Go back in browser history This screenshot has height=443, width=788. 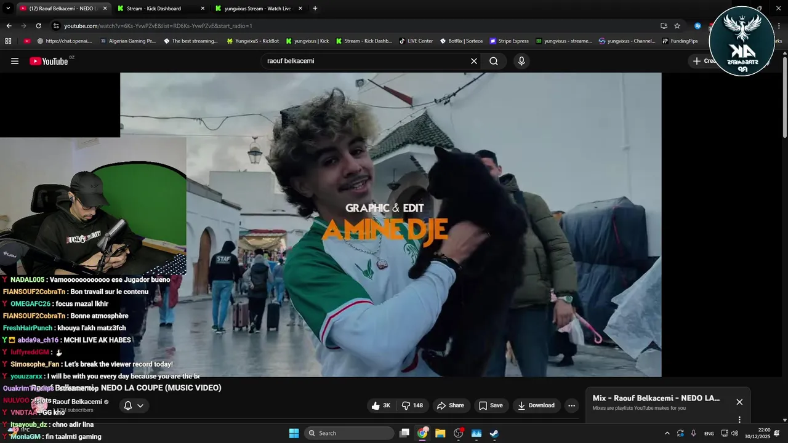tap(9, 26)
